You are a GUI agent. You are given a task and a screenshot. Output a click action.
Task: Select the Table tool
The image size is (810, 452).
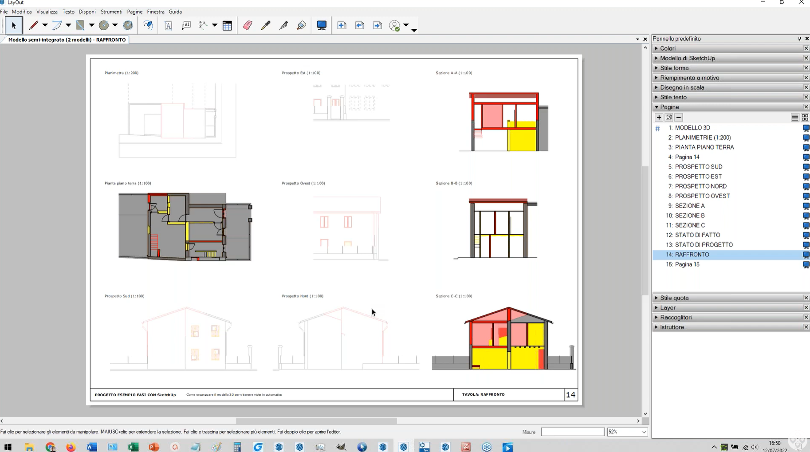tap(227, 26)
